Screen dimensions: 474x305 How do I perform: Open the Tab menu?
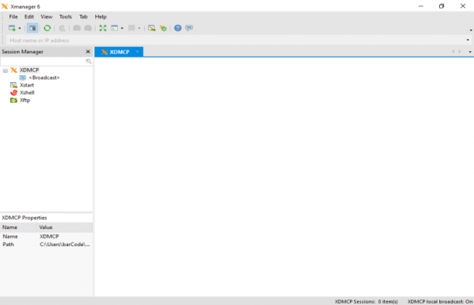pos(83,16)
